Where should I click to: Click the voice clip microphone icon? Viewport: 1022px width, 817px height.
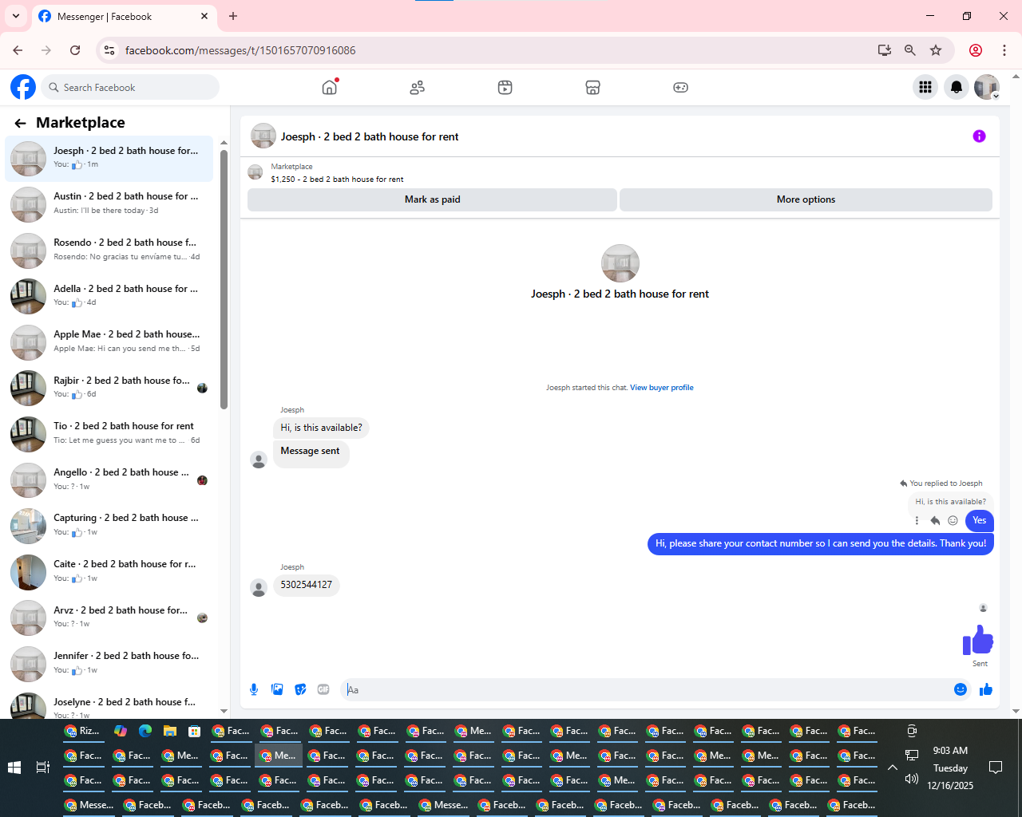[x=254, y=689]
